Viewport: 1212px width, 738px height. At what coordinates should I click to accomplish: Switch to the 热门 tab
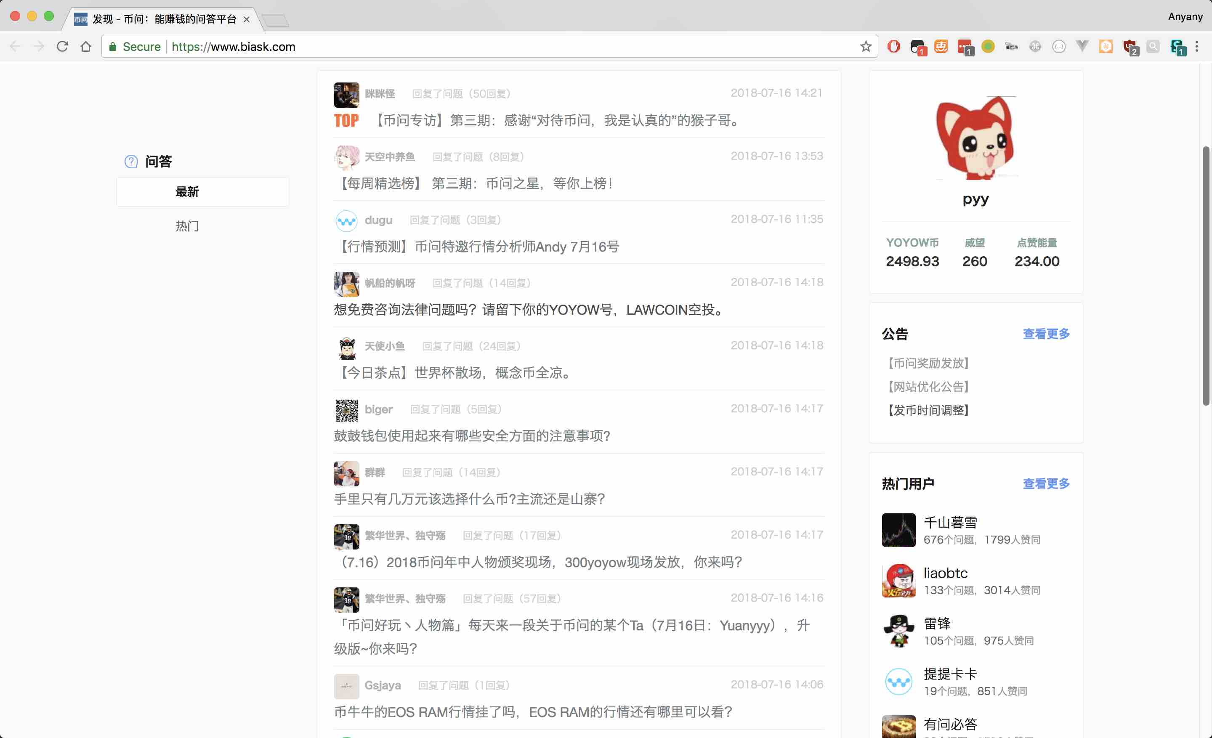click(187, 226)
